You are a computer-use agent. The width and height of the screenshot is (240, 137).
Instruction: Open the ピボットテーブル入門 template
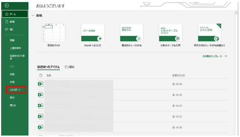pyautogui.click(x=170, y=33)
